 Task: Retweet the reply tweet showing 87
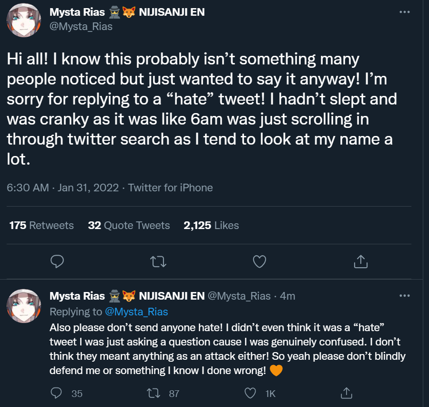pos(153,393)
